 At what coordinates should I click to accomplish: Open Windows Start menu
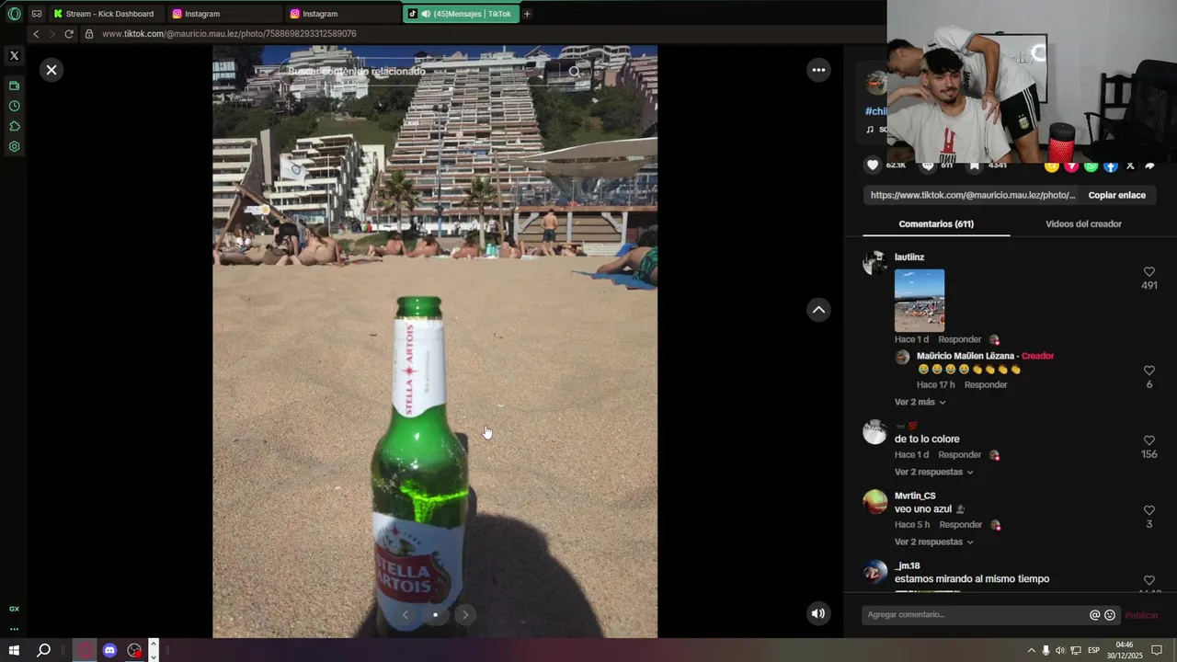(x=14, y=650)
